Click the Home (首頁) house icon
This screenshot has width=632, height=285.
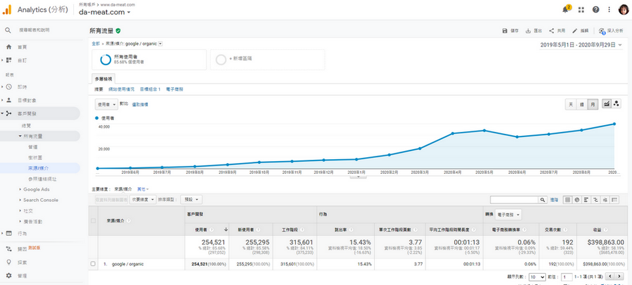tap(9, 47)
